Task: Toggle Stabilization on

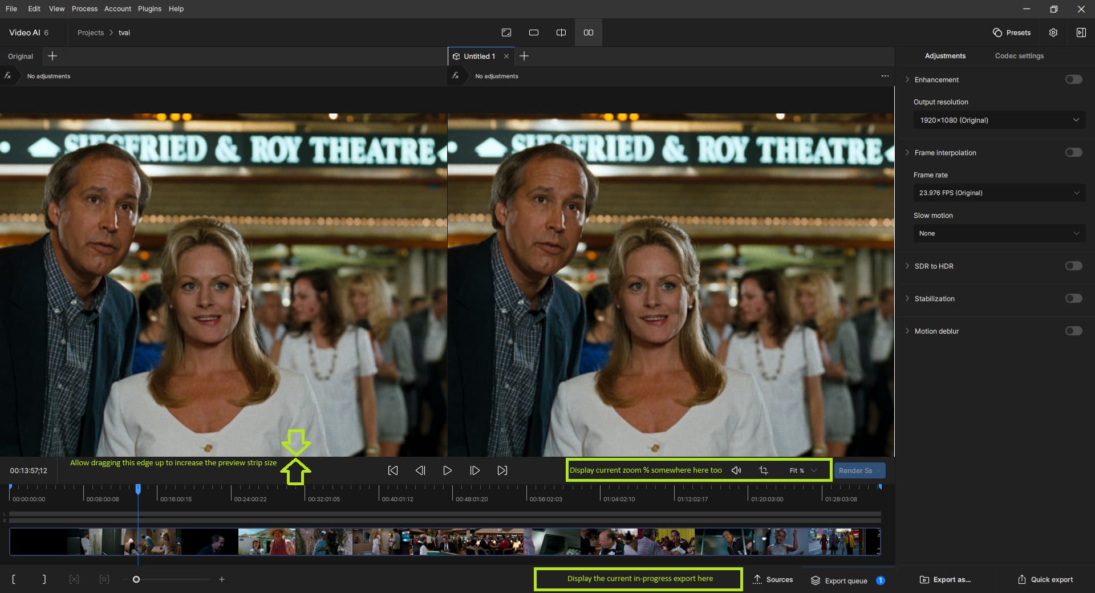Action: coord(1073,298)
